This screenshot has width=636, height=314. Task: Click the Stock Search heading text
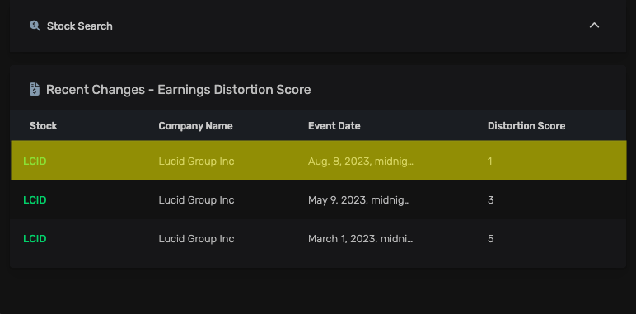[x=79, y=26]
